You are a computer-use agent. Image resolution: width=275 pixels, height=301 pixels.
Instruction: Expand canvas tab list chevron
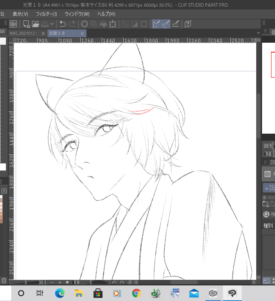point(259,33)
